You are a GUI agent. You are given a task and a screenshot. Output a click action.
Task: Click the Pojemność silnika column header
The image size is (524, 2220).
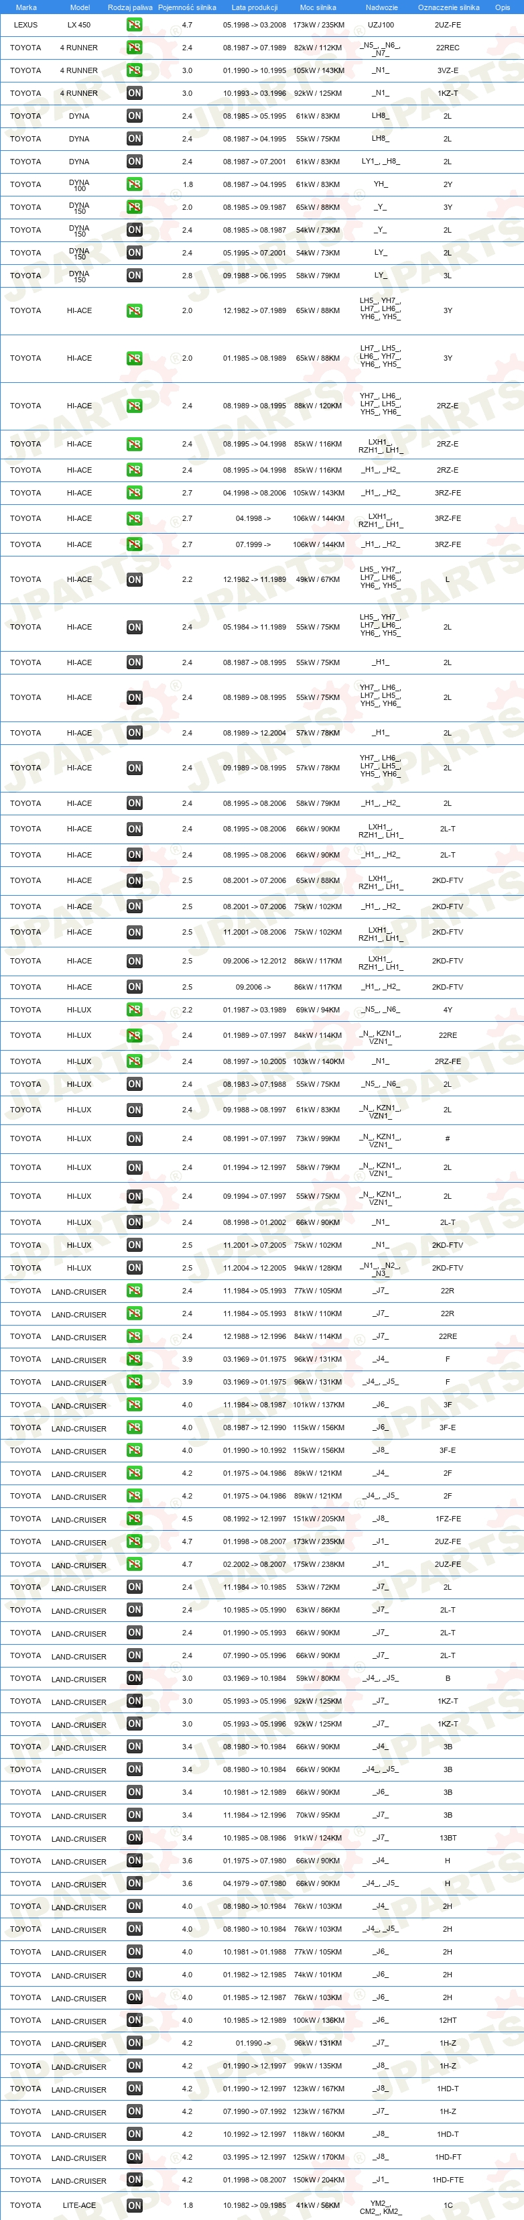coord(187,8)
